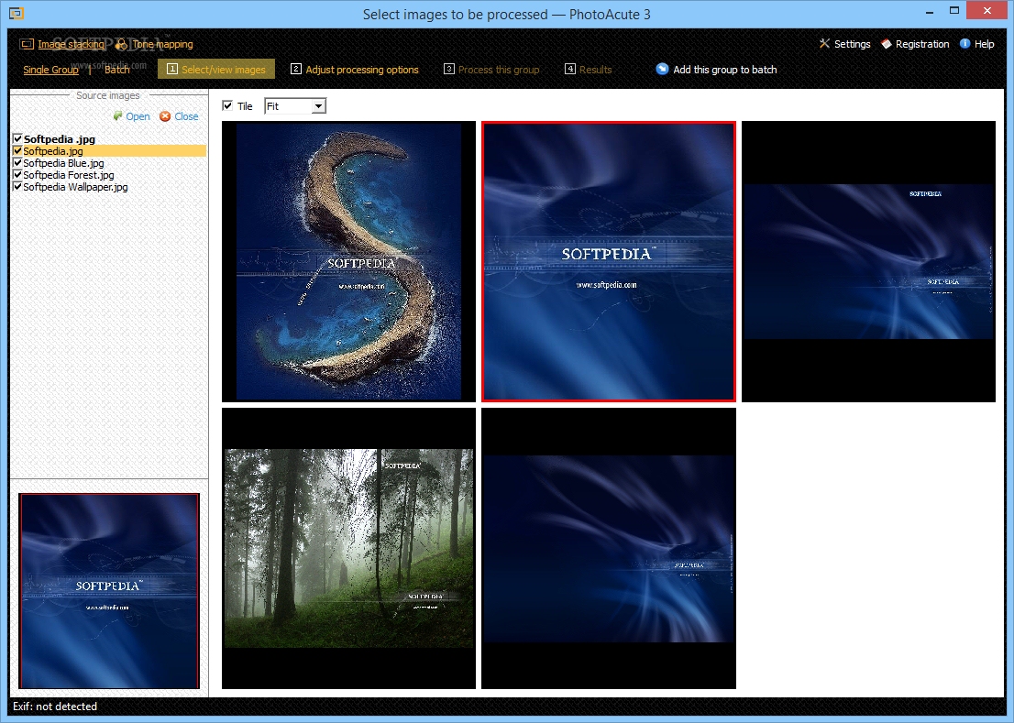
Task: Uncheck the Softpedia Forest.jpg checkbox
Action: click(17, 174)
